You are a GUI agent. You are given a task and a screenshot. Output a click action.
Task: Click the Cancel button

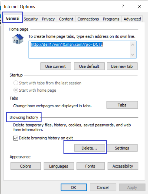pos(103,187)
